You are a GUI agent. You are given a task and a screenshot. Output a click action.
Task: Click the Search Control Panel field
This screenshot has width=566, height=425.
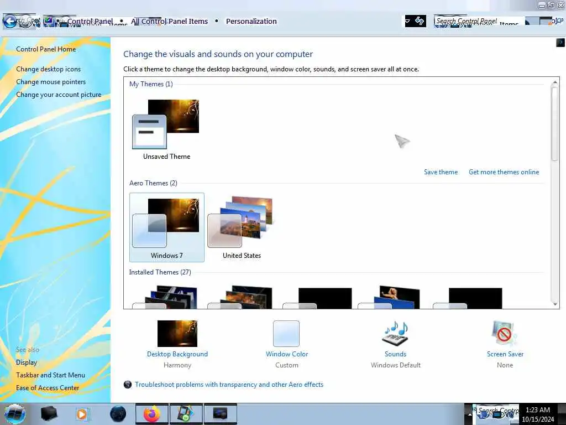pyautogui.click(x=478, y=22)
